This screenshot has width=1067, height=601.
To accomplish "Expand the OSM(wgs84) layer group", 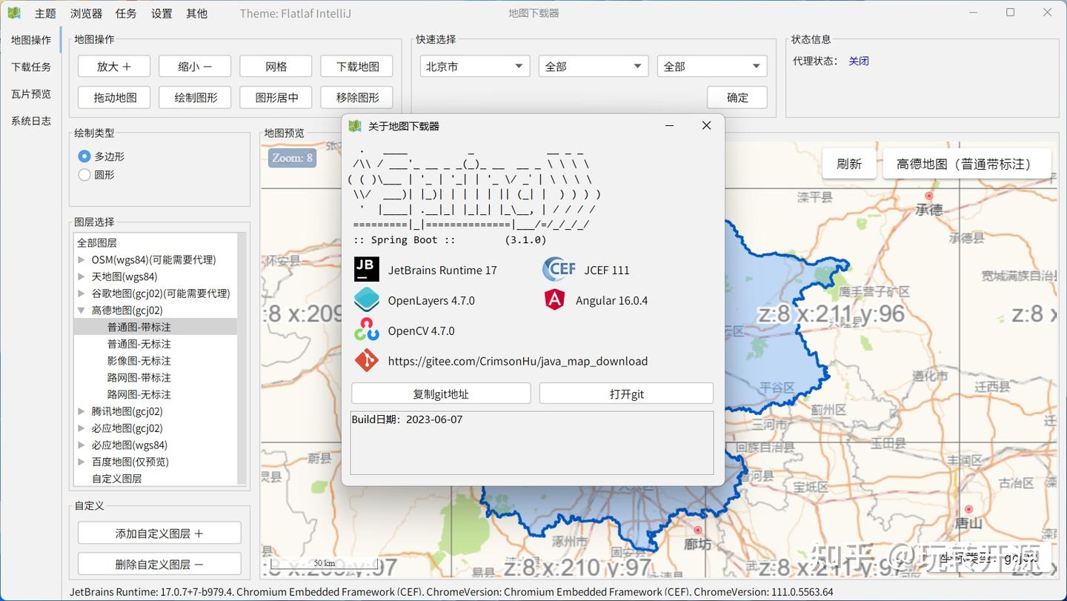I will [x=82, y=259].
